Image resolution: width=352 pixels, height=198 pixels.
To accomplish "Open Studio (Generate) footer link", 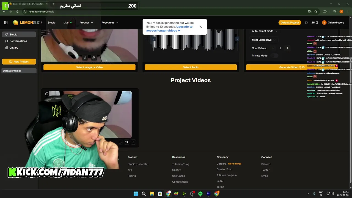I will click(138, 164).
